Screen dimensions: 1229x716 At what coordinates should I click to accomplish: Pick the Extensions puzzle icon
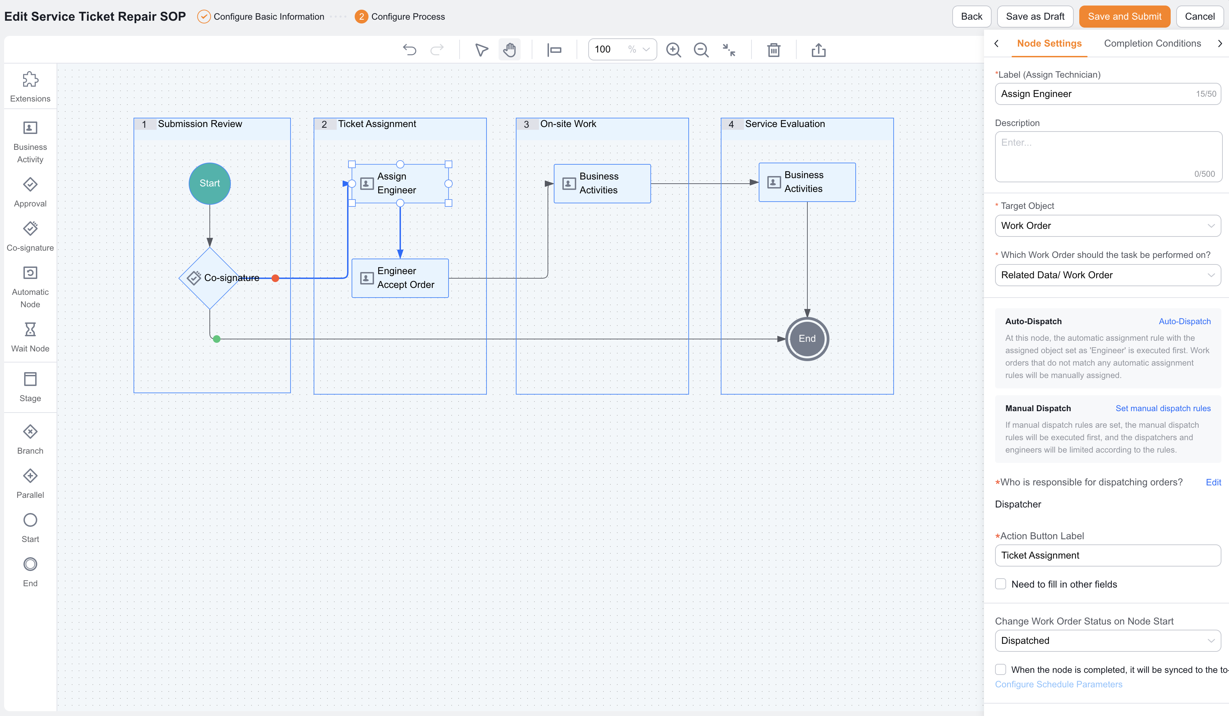coord(30,79)
